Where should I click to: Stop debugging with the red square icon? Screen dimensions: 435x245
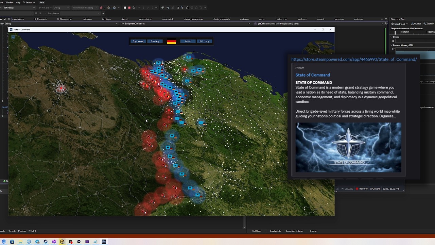click(x=129, y=7)
